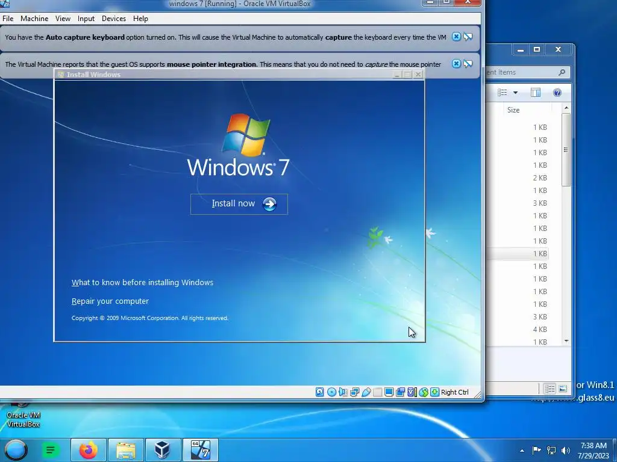
Task: Click the hard disk activity indicator in VirtualBox status bar
Action: (x=319, y=392)
